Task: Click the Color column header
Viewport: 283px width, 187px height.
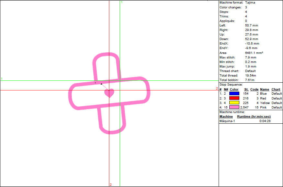Action: 234,89
